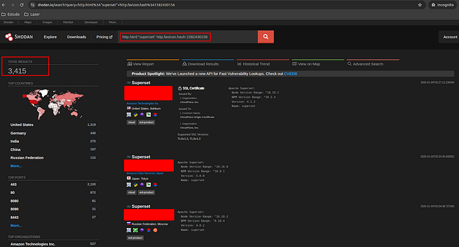Open the Amazon Technologies Inc. link in the Ashburn result

pos(142,104)
